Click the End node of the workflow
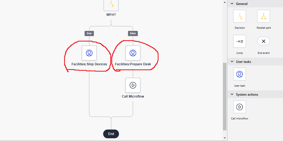Screen dimensions: 283x141 pyautogui.click(x=111, y=134)
